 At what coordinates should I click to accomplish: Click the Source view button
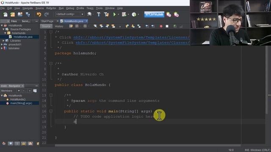[x=46, y=26]
